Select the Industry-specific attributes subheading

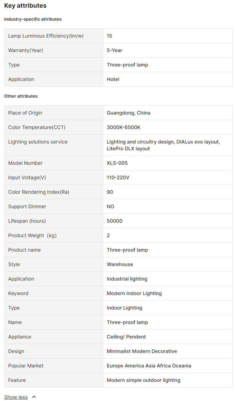33,19
